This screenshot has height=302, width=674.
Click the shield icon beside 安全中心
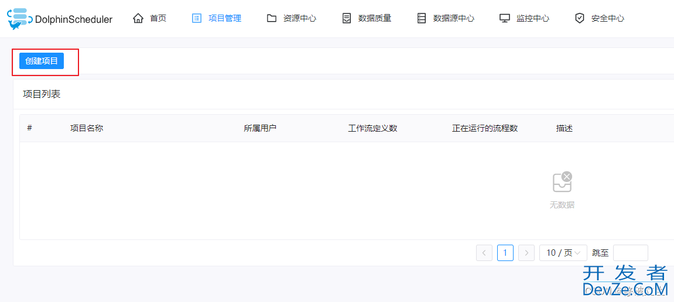pos(580,18)
